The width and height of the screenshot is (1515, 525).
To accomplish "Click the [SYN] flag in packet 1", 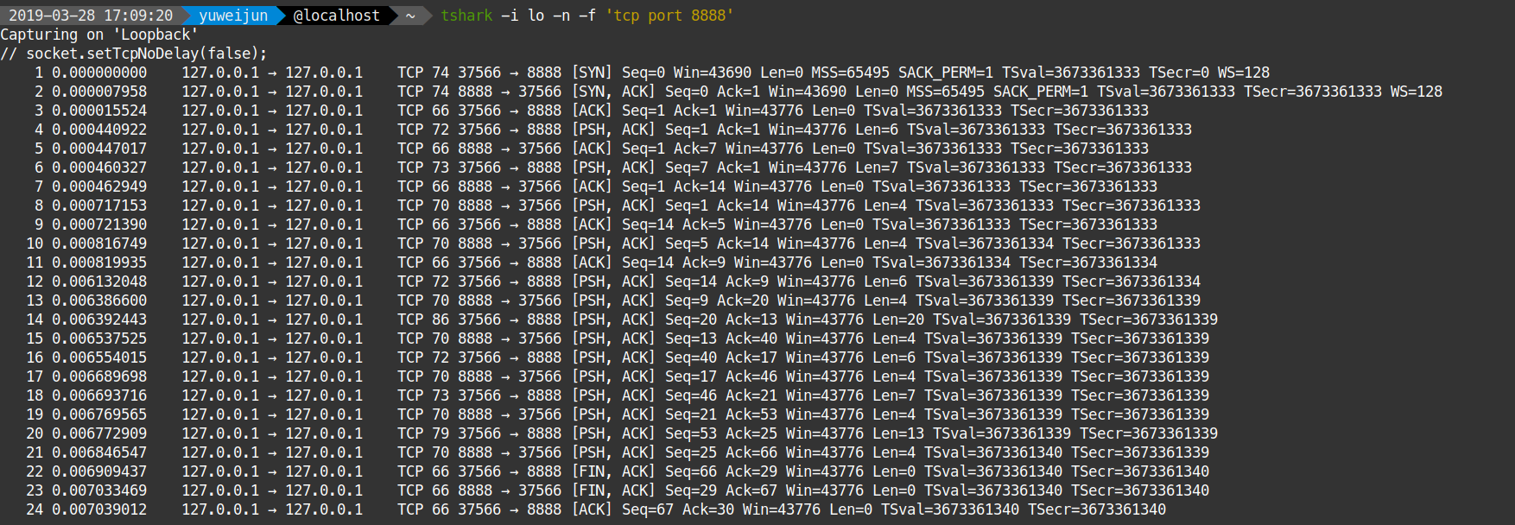I will point(592,73).
